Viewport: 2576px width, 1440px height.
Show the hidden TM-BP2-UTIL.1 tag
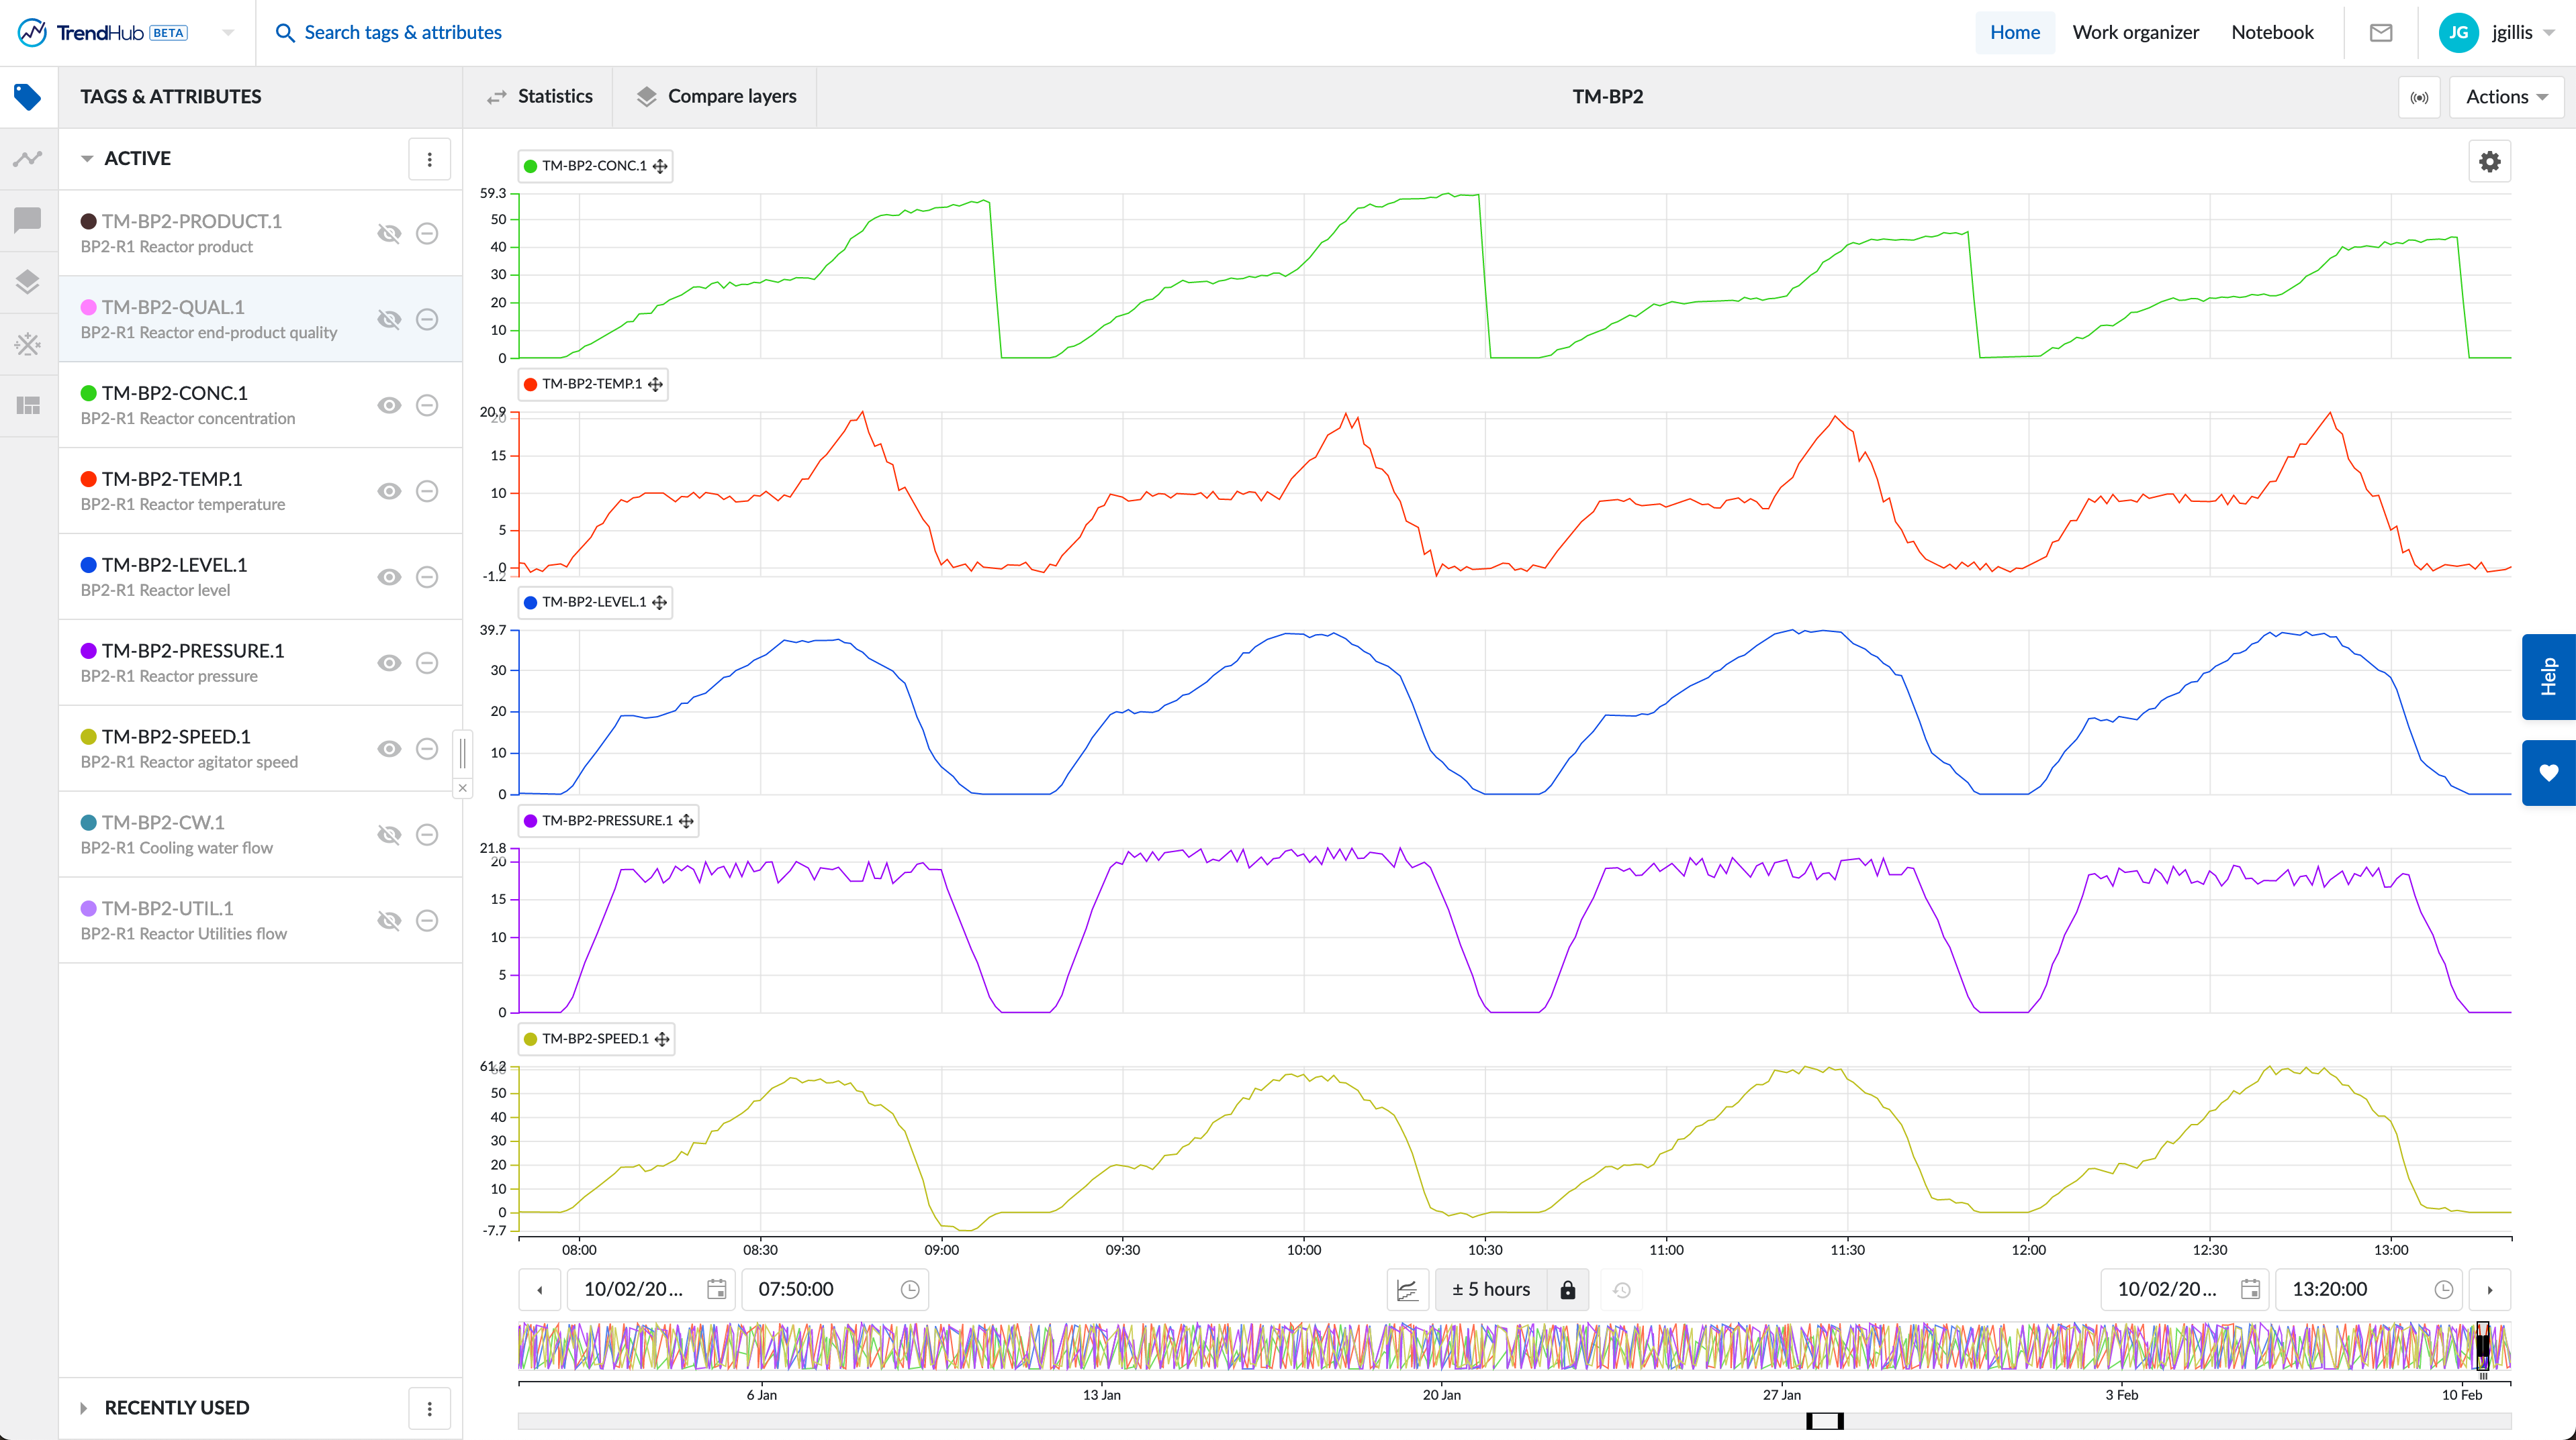tap(389, 921)
